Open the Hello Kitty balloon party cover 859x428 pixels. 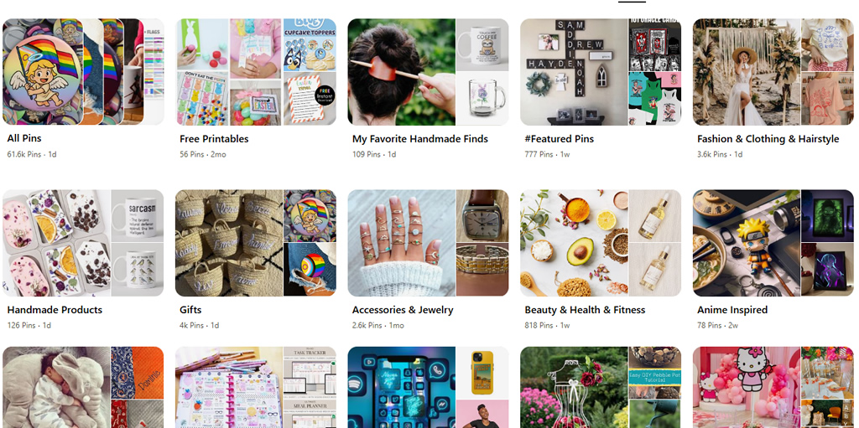coord(746,387)
